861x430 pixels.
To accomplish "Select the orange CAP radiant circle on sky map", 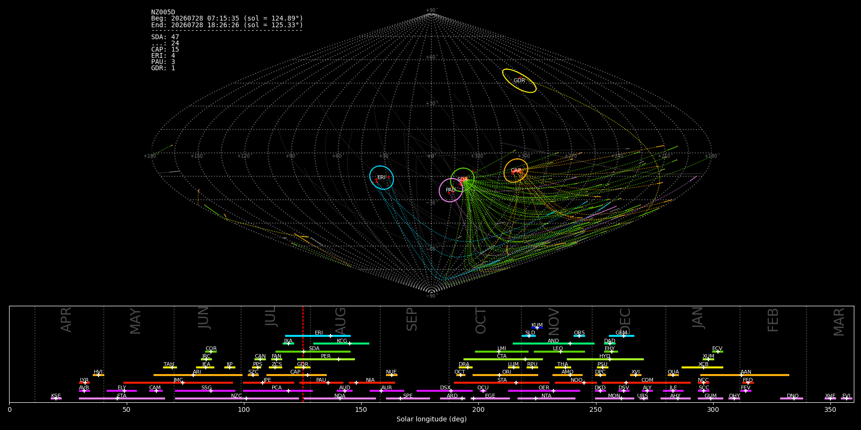I will tap(516, 171).
